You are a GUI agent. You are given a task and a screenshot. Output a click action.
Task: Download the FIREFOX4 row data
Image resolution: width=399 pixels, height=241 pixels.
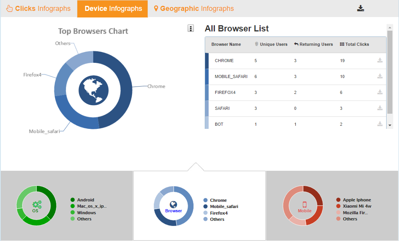click(380, 92)
